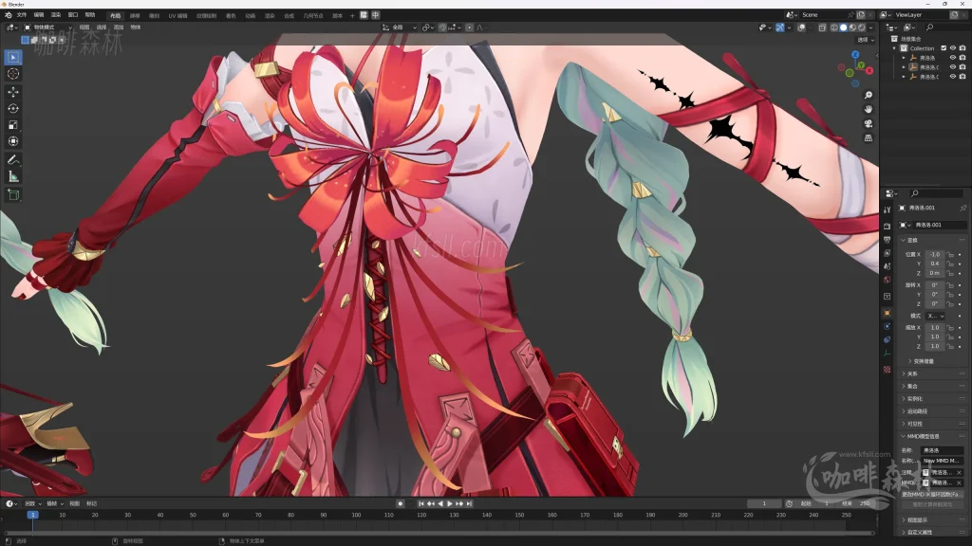Choose the Measure tool
This screenshot has width=972, height=546.
click(x=13, y=176)
